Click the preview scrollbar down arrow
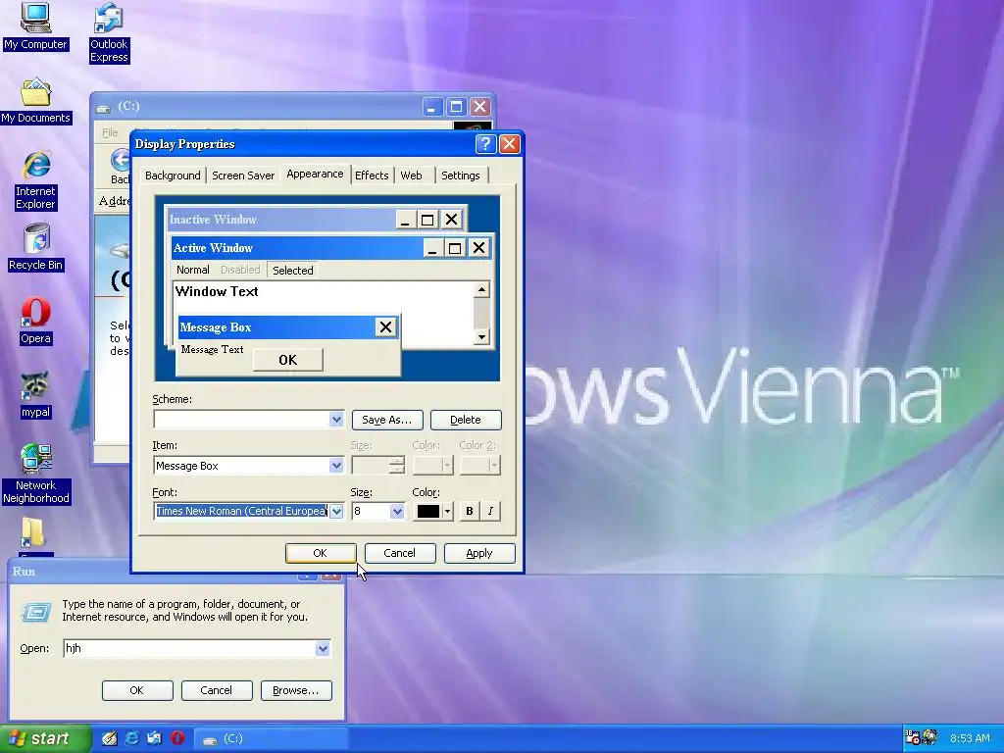The width and height of the screenshot is (1004, 753). point(482,337)
